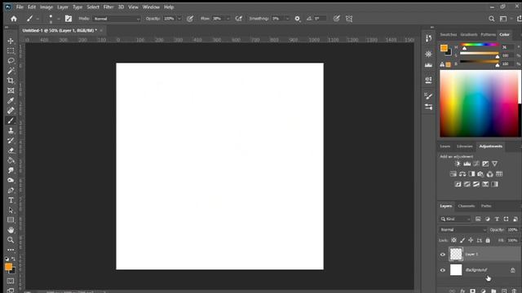The height and width of the screenshot is (293, 522).
Task: Select the Pen tool
Action: tap(11, 190)
